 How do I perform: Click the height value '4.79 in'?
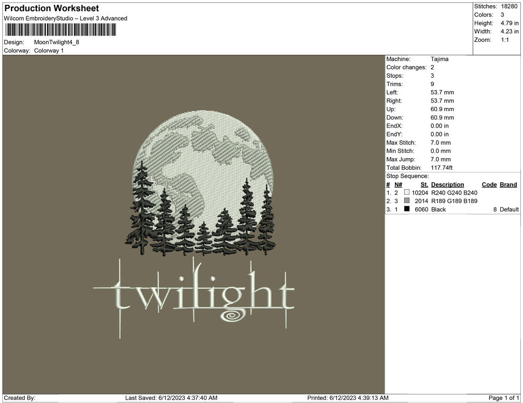509,23
